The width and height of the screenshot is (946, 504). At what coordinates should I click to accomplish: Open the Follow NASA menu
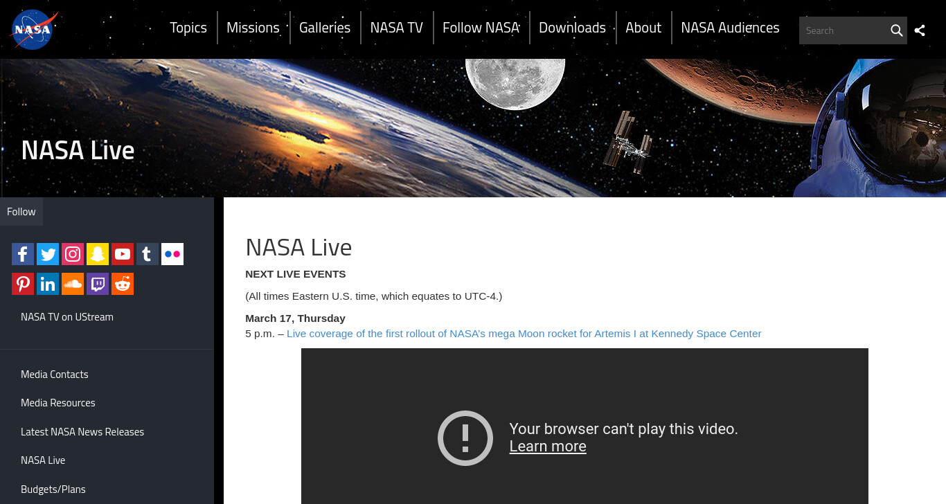click(x=481, y=28)
